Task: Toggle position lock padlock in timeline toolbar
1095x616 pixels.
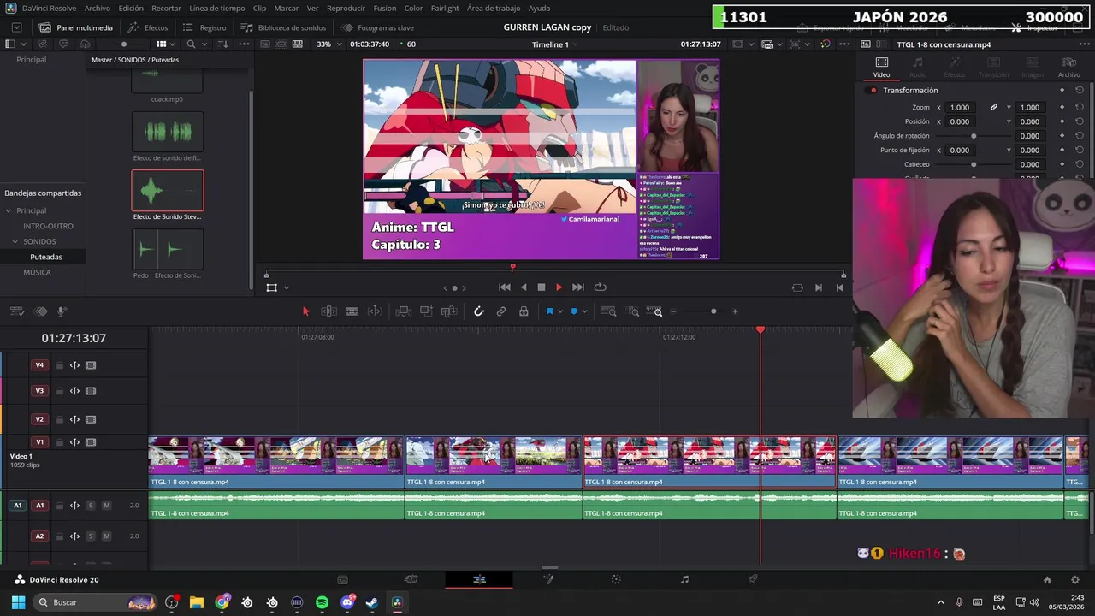Action: point(524,311)
